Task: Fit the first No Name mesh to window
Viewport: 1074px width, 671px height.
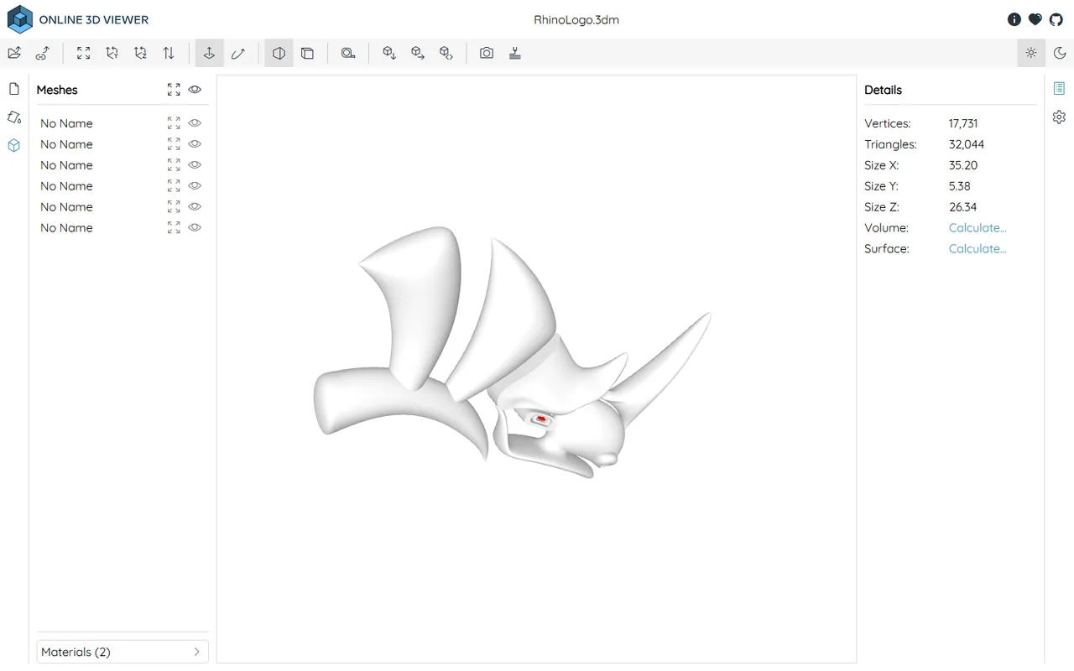Action: click(x=174, y=122)
